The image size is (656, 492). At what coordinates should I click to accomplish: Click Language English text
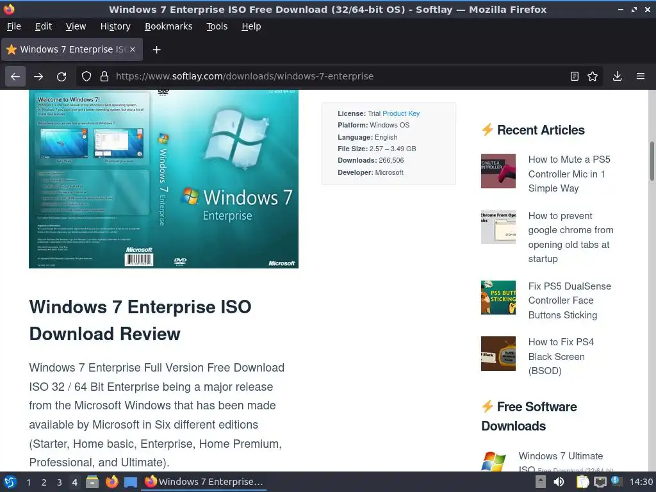click(368, 137)
